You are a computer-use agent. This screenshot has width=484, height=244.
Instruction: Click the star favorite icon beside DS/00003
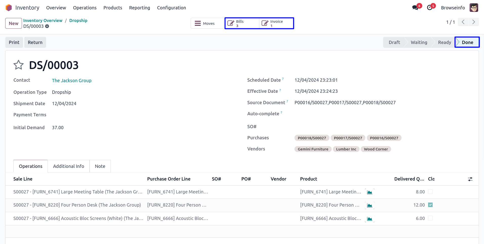(x=18, y=65)
